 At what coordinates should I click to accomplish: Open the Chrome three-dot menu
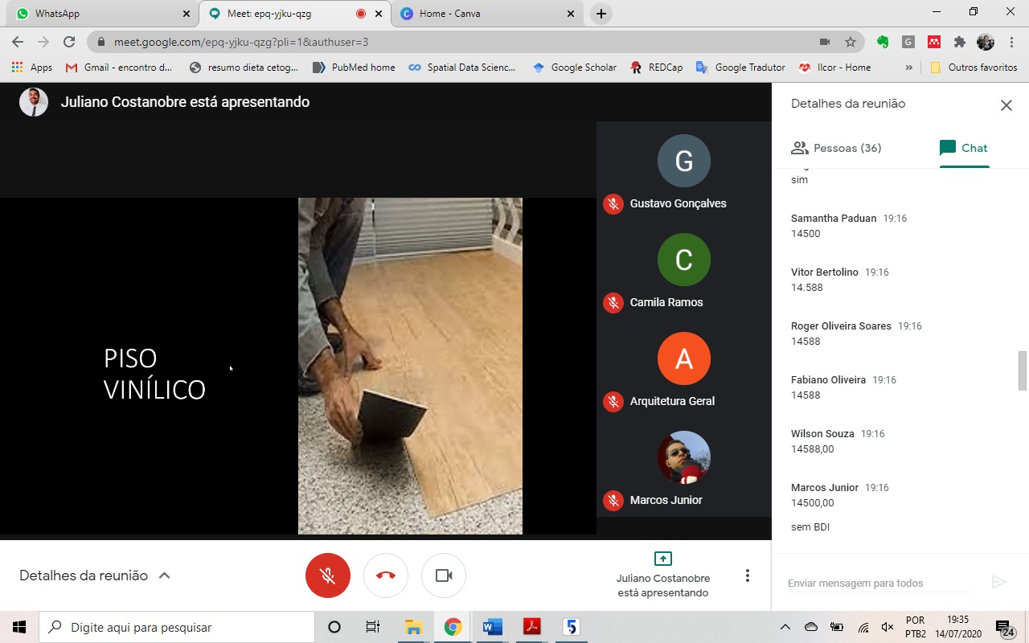1011,42
